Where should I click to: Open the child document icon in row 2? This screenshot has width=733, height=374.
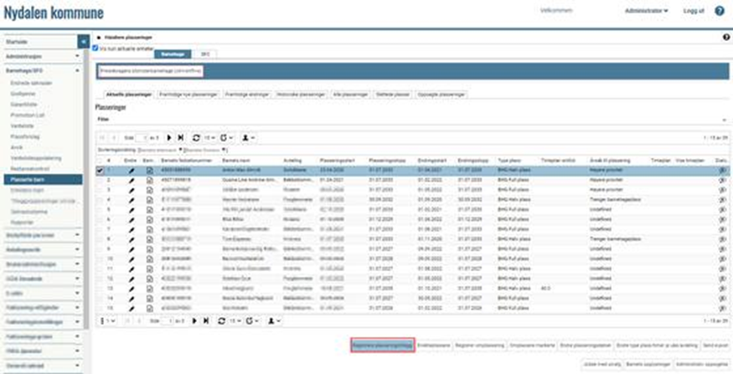(149, 180)
